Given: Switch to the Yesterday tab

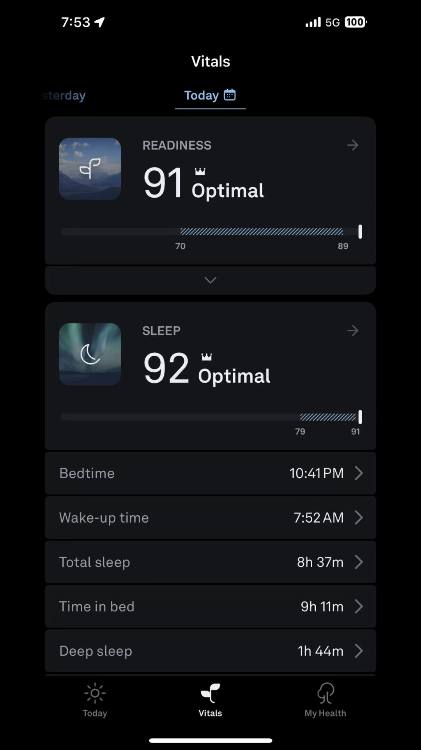Looking at the screenshot, I should [64, 95].
